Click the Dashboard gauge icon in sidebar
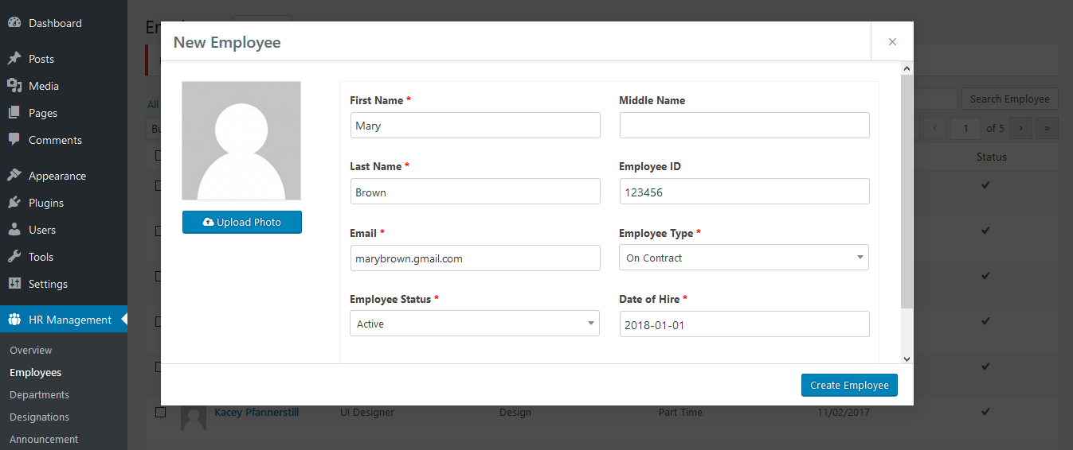The image size is (1073, 450). click(14, 23)
